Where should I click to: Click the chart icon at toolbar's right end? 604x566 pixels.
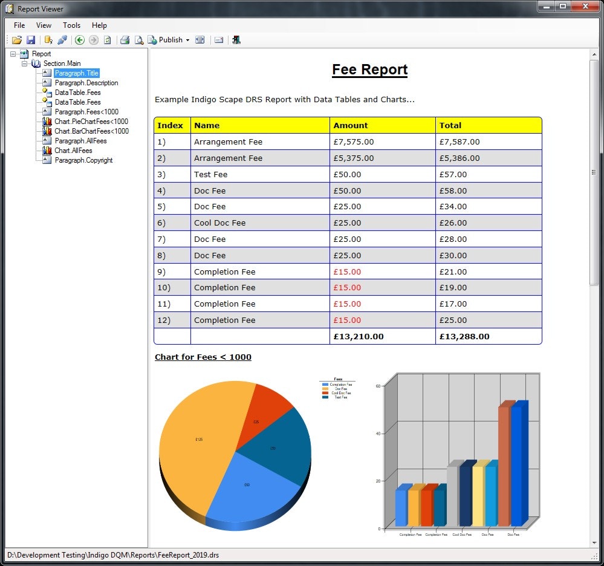point(236,40)
